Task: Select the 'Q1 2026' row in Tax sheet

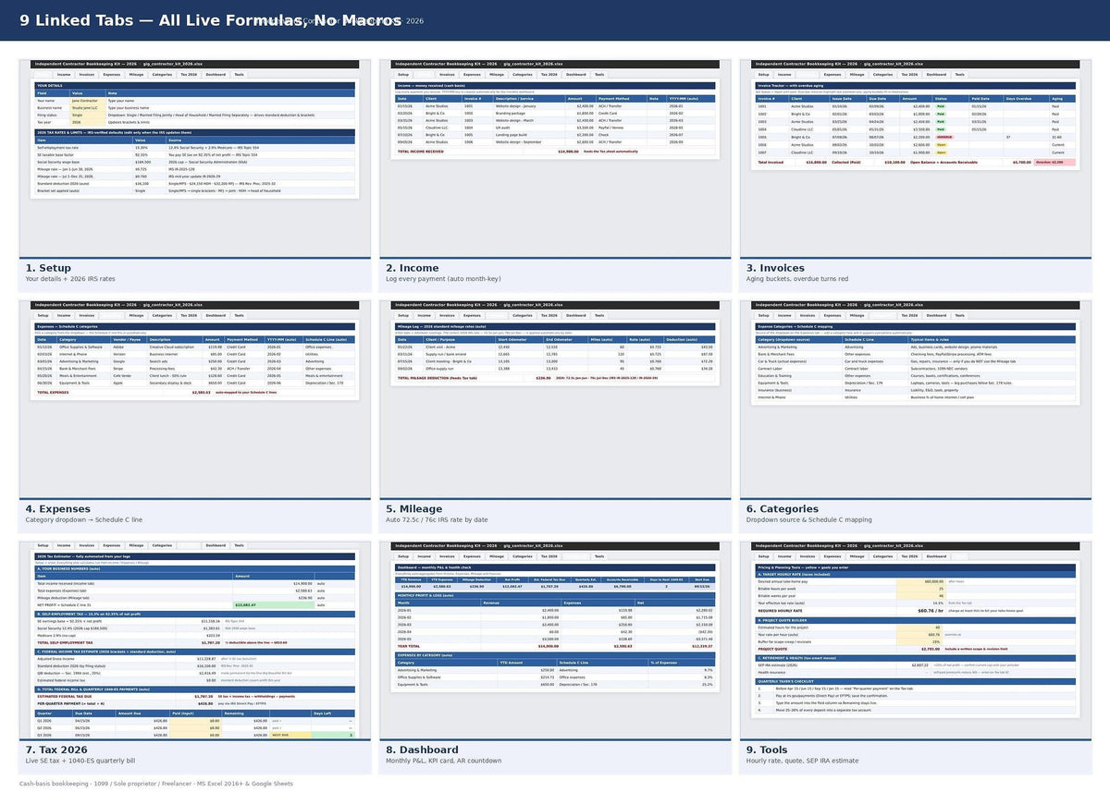Action: click(x=195, y=721)
